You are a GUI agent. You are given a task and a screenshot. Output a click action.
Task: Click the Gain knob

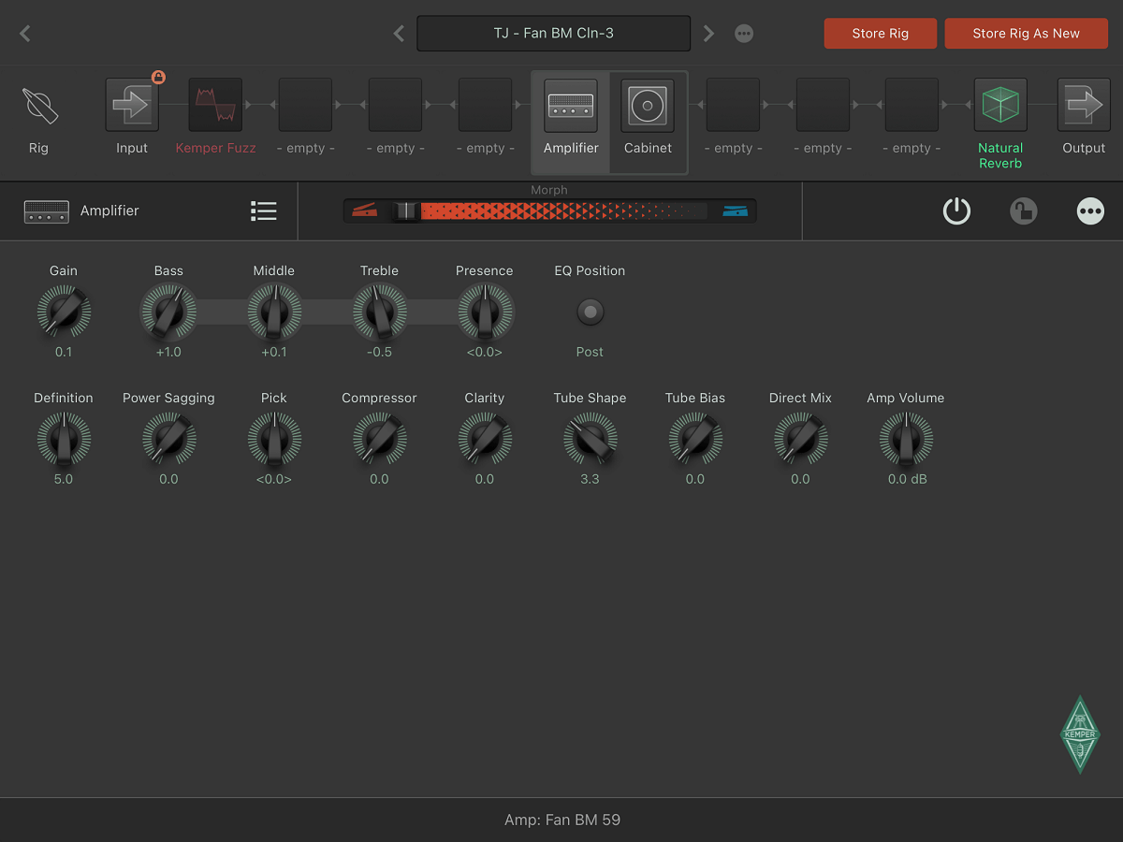(64, 312)
